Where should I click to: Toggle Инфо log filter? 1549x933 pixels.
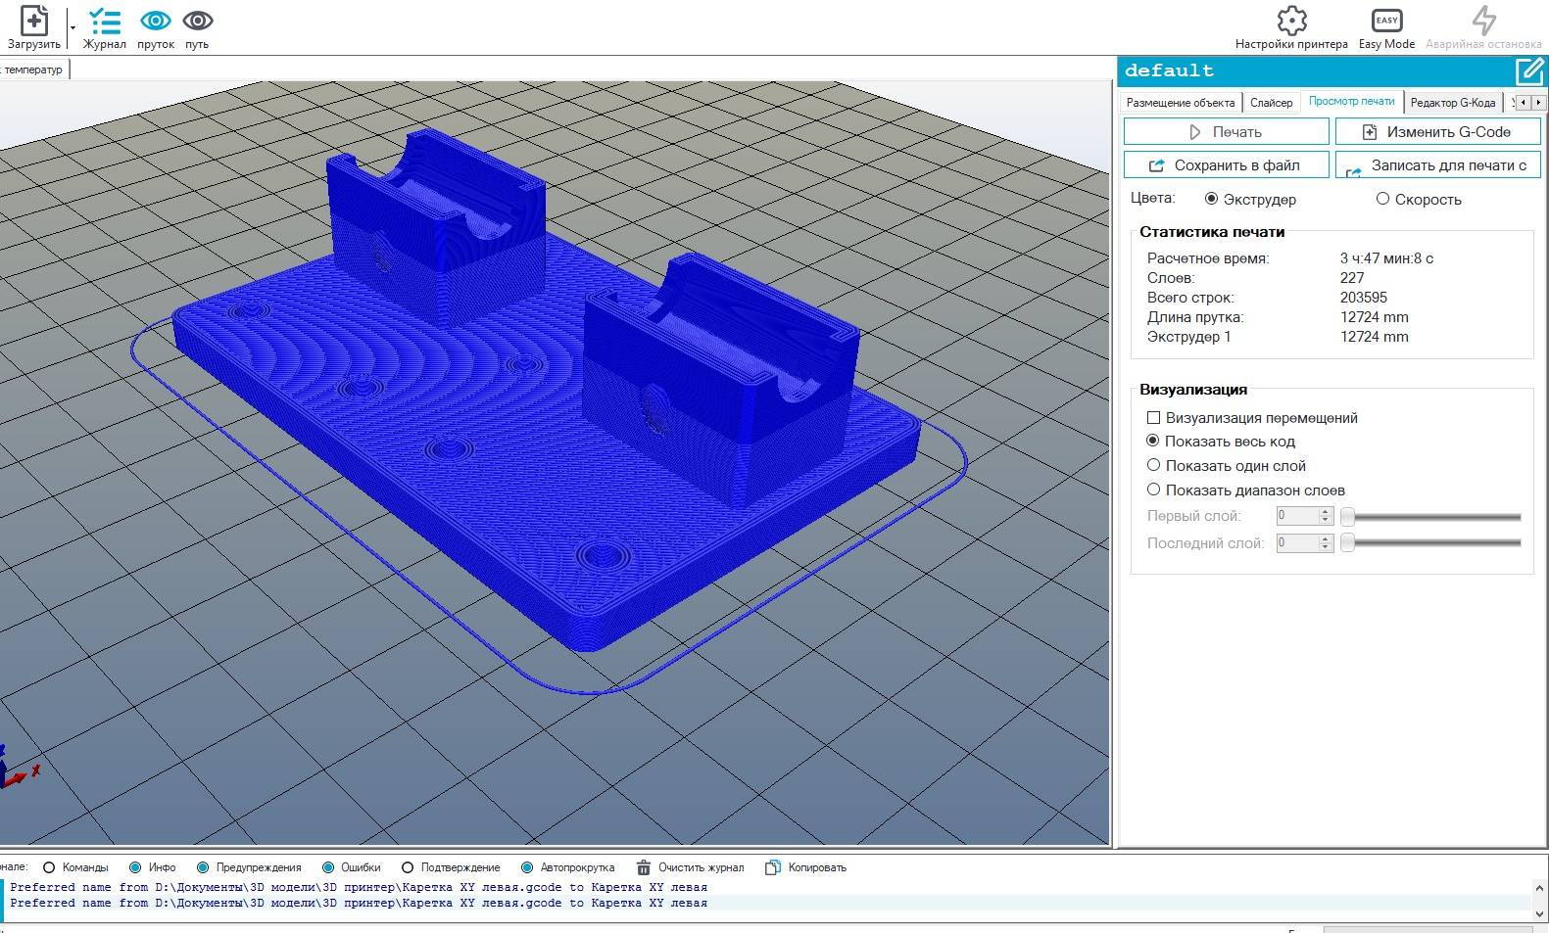pos(135,867)
